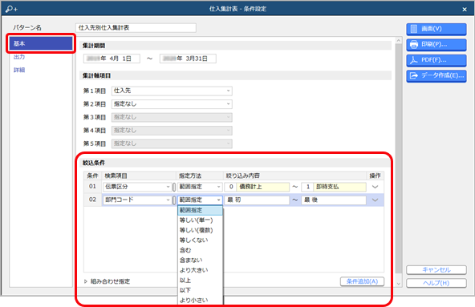475x307 pixels.
Task: Open row 01's 範囲指定 method dropdown
Action: click(200, 187)
